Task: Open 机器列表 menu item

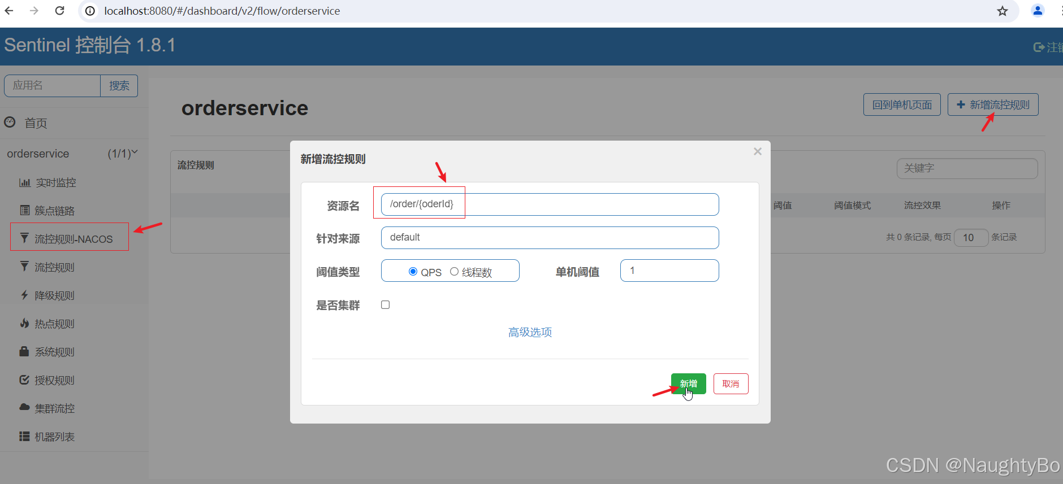Action: [55, 437]
